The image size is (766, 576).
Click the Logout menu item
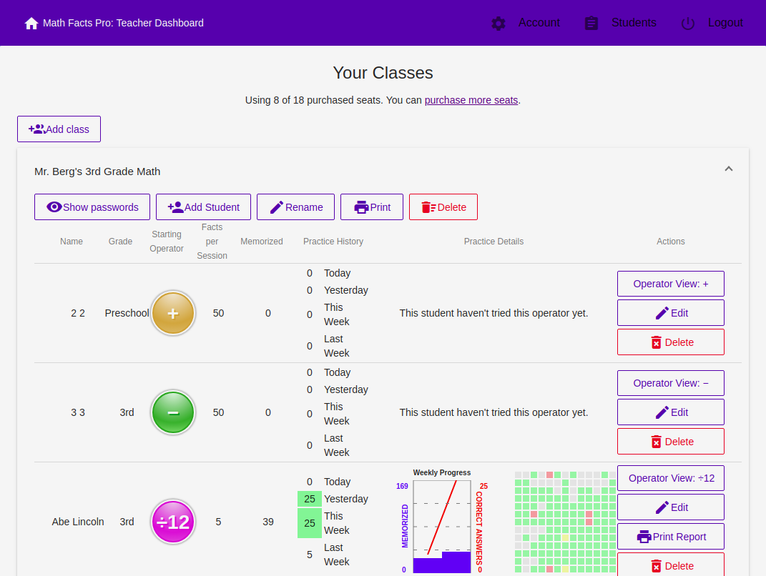click(725, 23)
